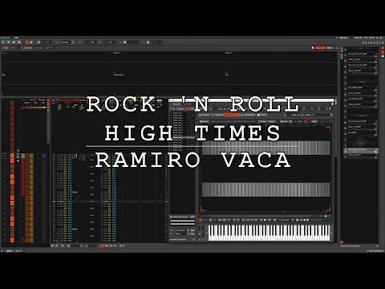Click the orange button in the pattern editor bottom toolbar
The height and width of the screenshot is (289, 385).
pos(103,246)
